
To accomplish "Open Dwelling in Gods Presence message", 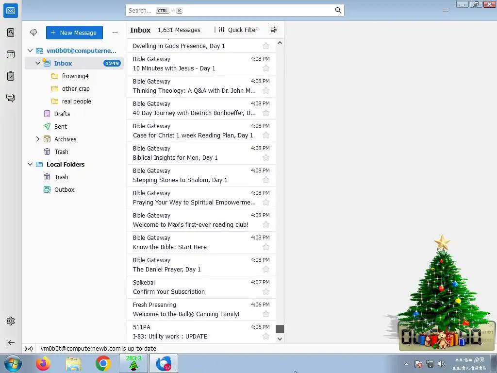I will [201, 46].
